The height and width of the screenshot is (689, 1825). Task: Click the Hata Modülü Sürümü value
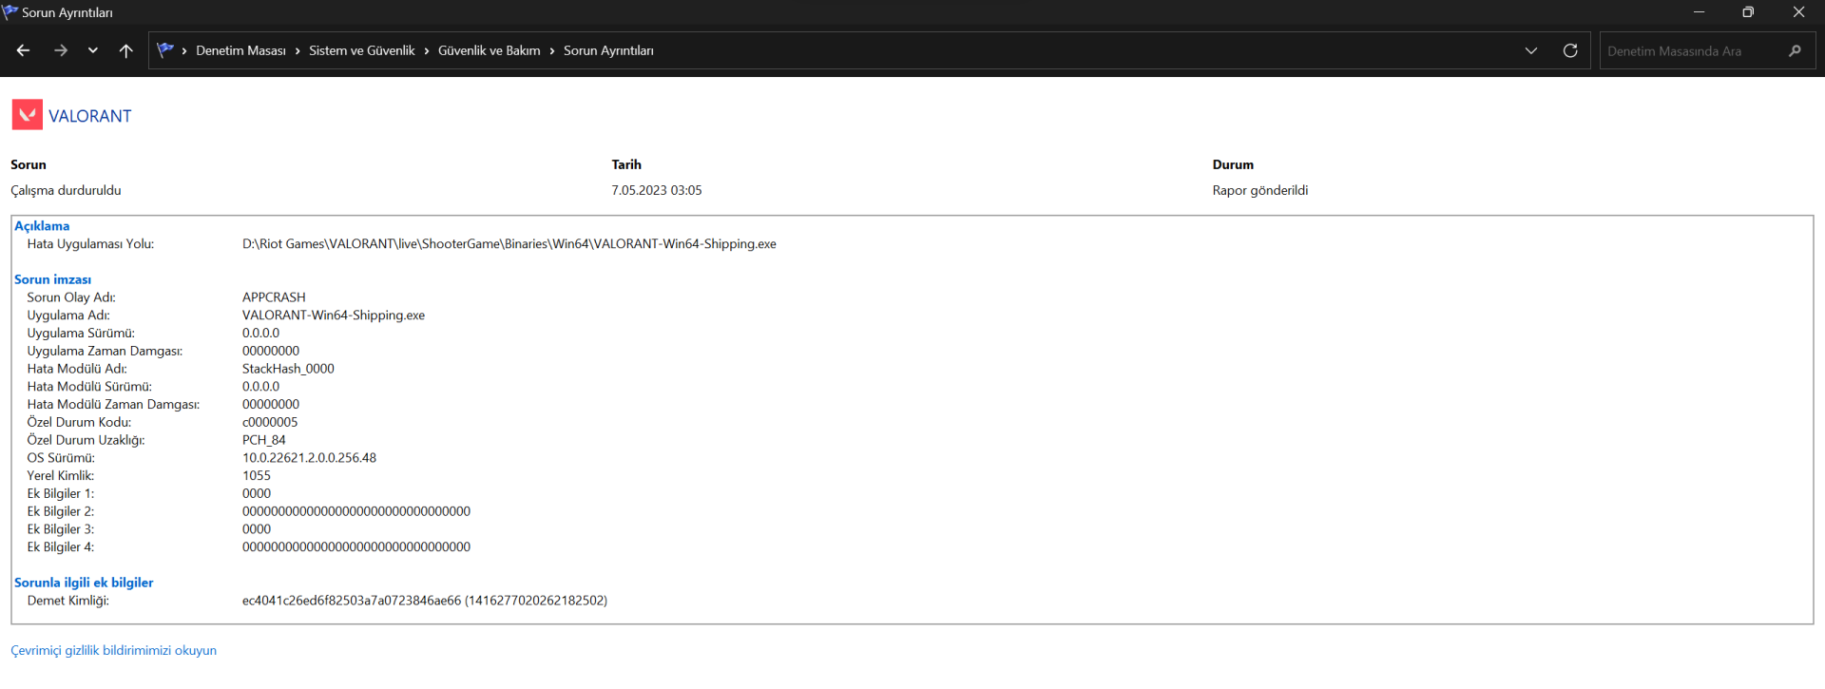pyautogui.click(x=260, y=387)
